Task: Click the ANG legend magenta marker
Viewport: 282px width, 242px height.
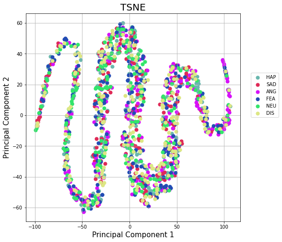Action: tap(258, 92)
